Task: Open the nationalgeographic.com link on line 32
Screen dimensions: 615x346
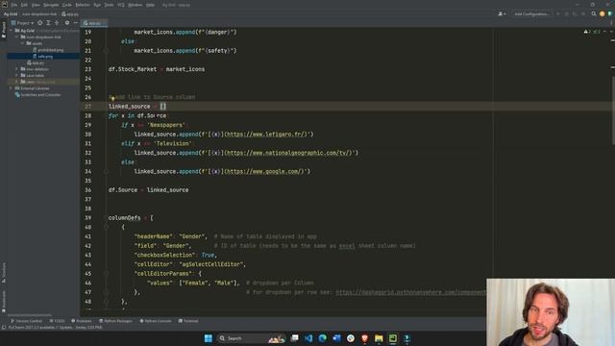Action: click(288, 153)
